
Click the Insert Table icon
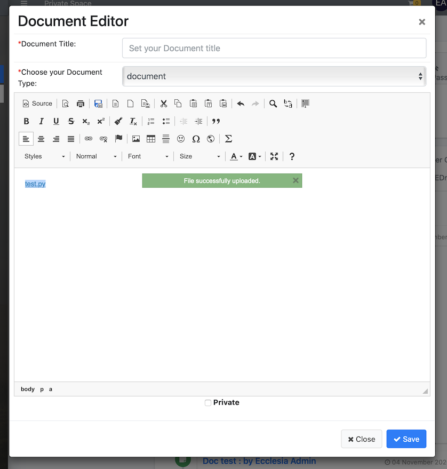click(x=151, y=139)
